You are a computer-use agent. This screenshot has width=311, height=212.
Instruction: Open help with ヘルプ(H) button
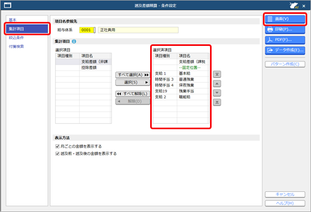coord(285,203)
